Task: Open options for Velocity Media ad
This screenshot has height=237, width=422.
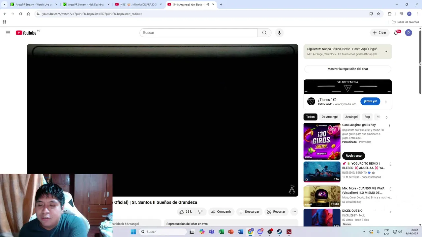Action: point(386,101)
